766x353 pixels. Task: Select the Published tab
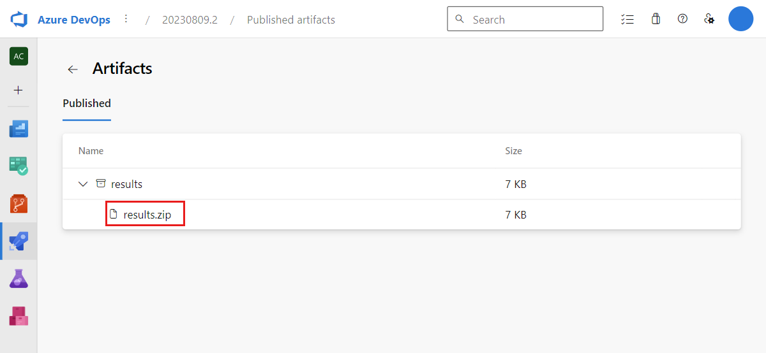(87, 103)
